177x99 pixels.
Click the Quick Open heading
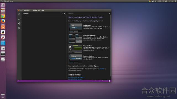coord(87,25)
